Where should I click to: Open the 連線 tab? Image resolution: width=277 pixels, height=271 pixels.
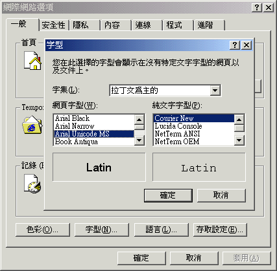pos(147,25)
